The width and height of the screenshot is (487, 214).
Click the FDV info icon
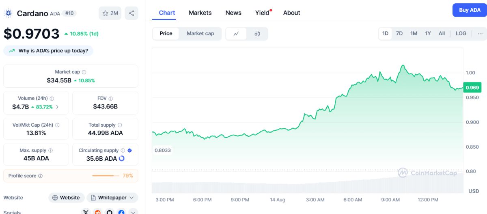[111, 98]
